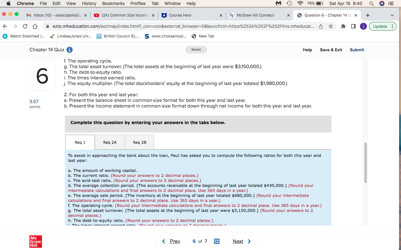
Task: Bookmark this page via the star icon
Action: (x=330, y=27)
